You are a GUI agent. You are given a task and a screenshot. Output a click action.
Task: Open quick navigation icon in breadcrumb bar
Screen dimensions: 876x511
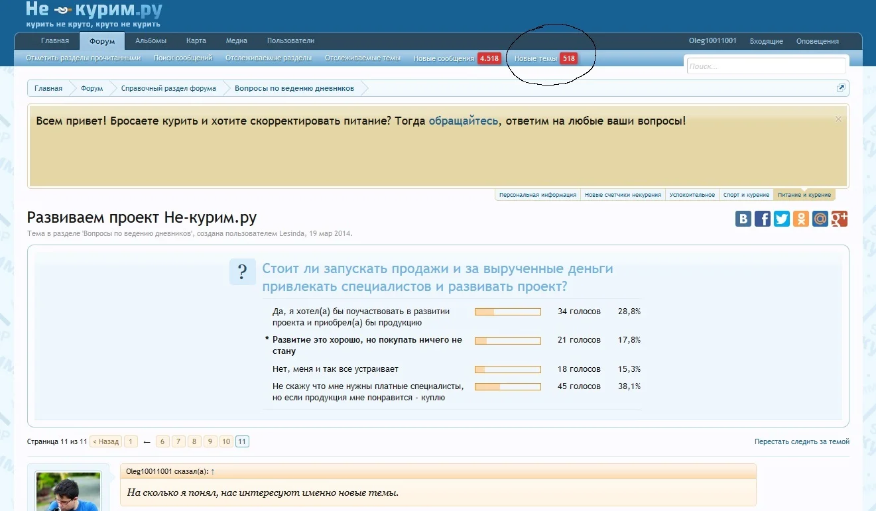click(841, 88)
